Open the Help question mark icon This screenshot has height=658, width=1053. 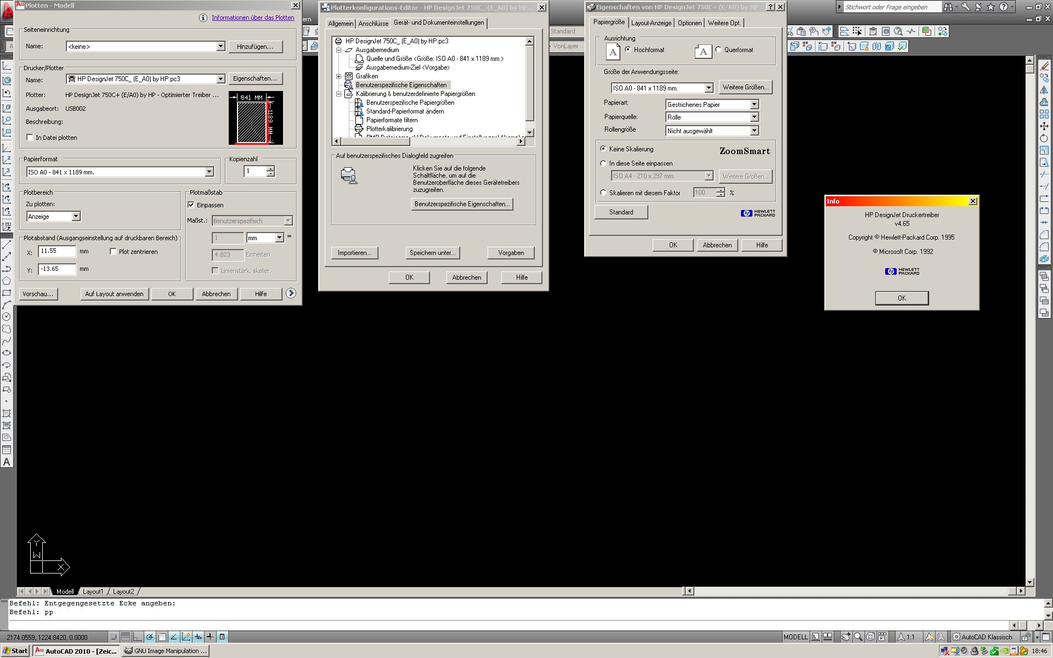[1003, 7]
